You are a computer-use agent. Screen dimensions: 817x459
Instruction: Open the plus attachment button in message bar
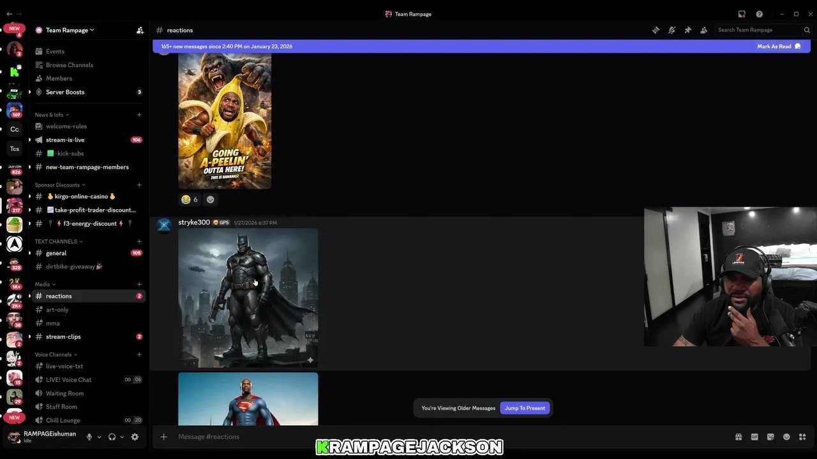tap(163, 437)
